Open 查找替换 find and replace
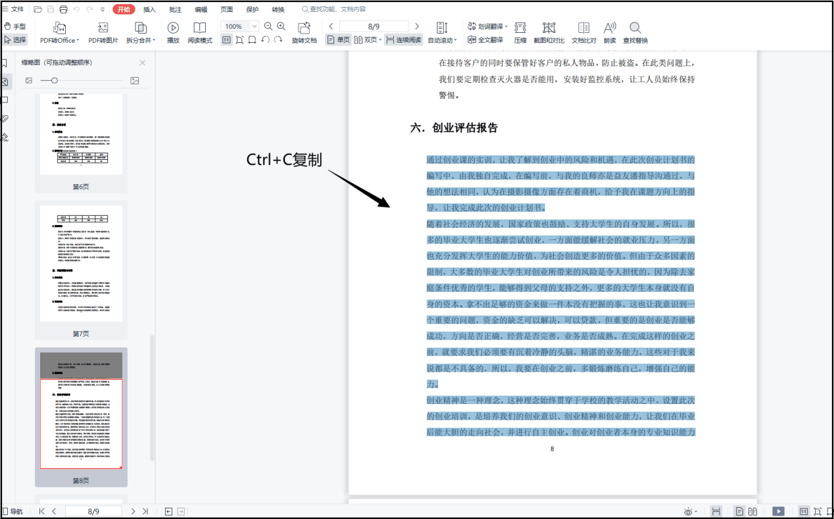The height and width of the screenshot is (519, 834). [634, 32]
